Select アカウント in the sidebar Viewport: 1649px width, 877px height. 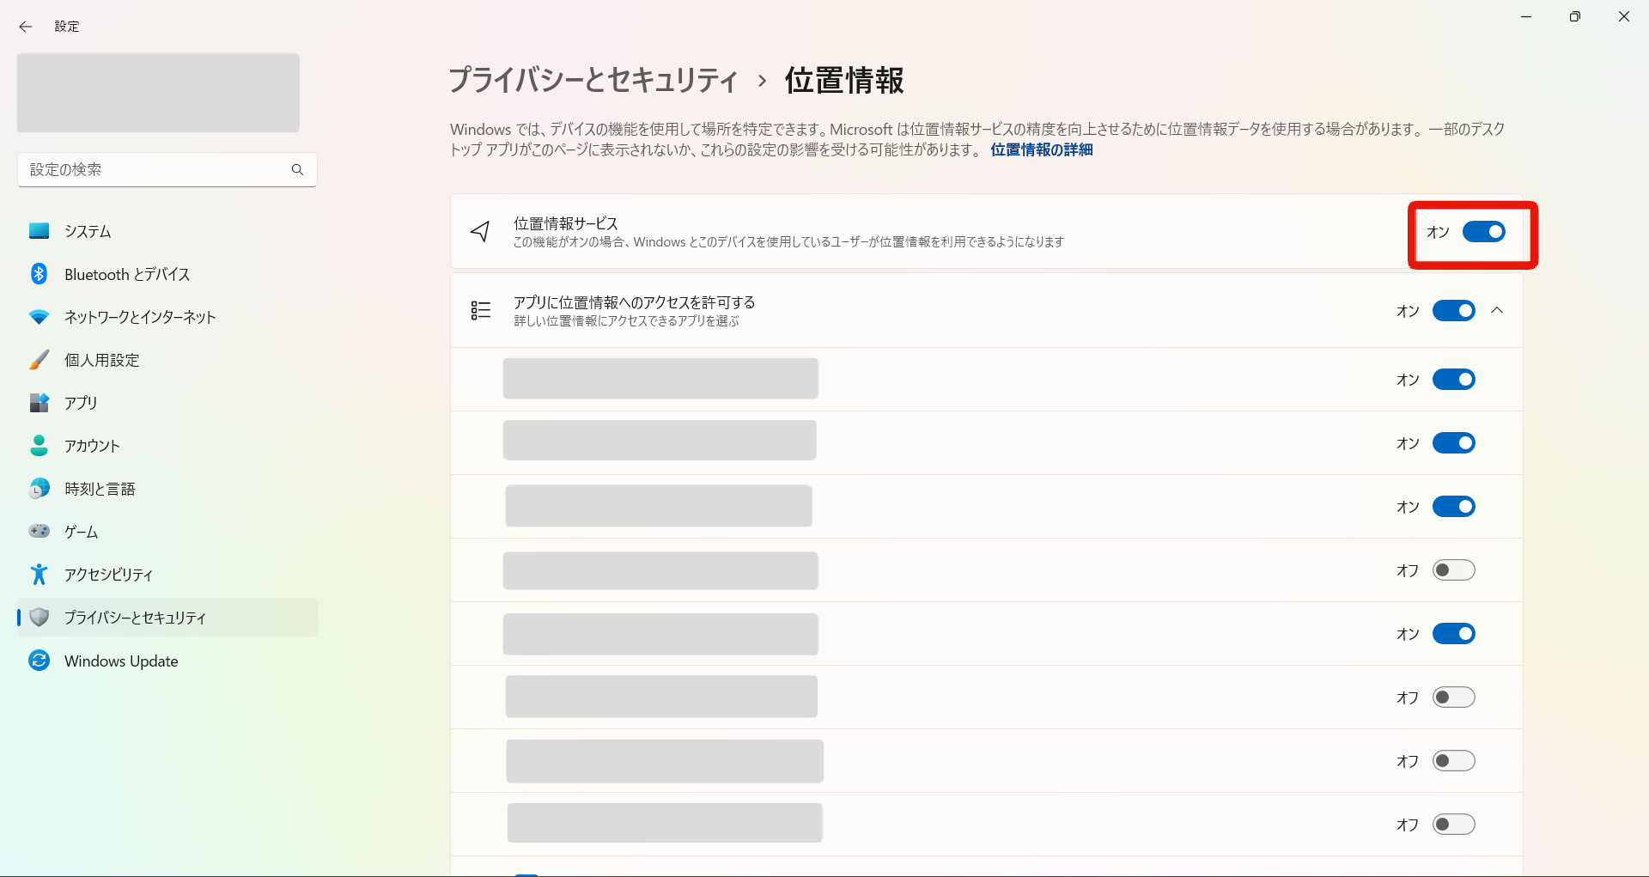pyautogui.click(x=92, y=446)
